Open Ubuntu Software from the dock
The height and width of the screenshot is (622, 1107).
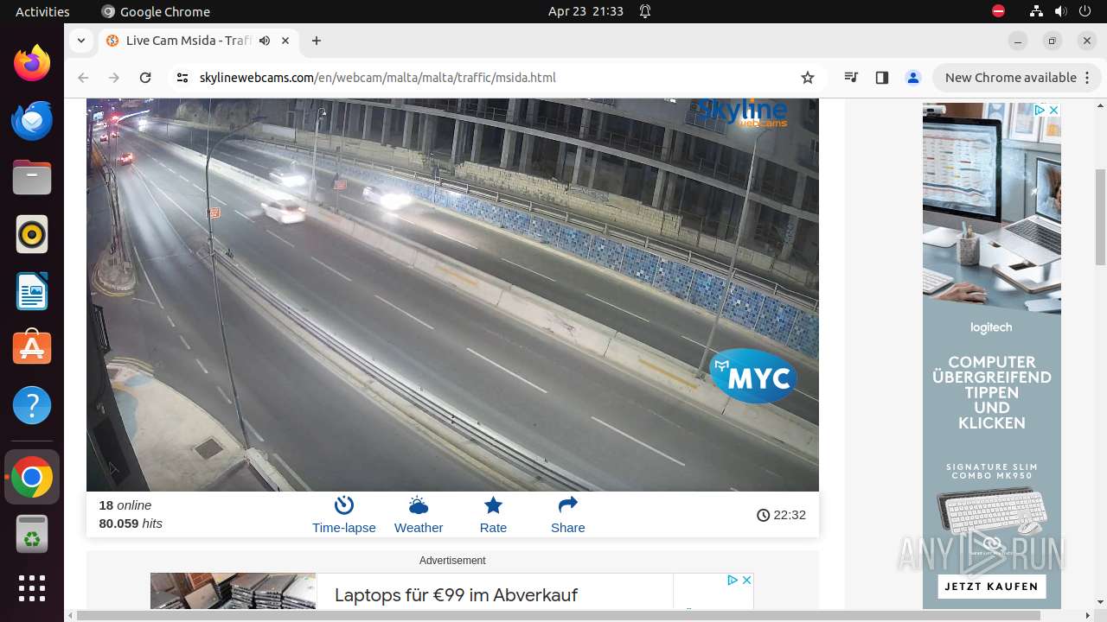coord(32,348)
